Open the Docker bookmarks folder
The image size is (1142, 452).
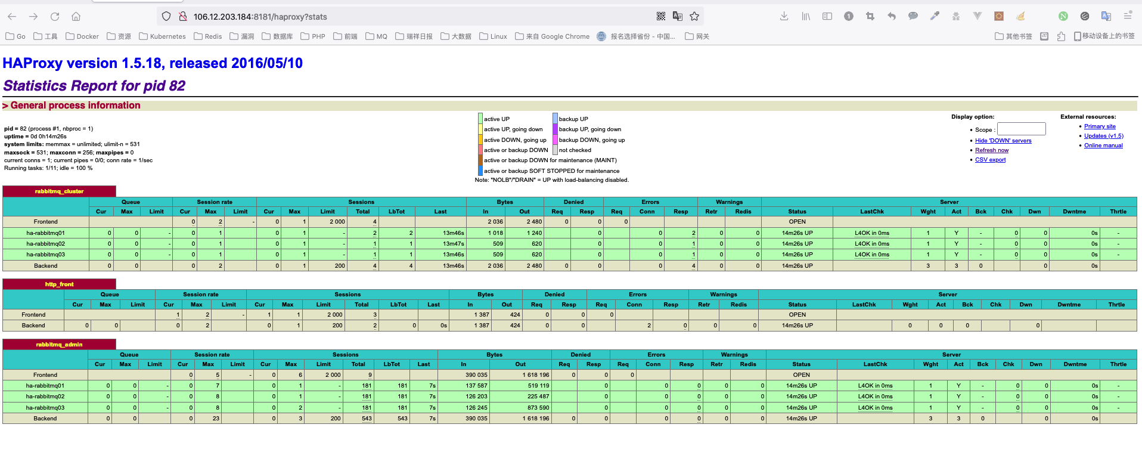click(82, 36)
